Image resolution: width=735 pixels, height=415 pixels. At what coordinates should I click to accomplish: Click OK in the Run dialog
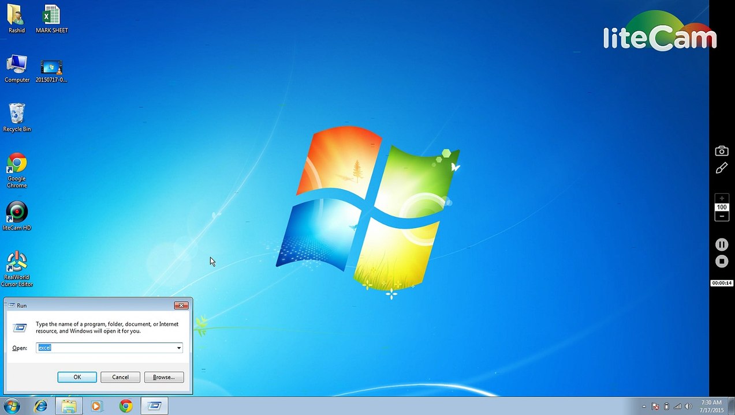click(x=77, y=377)
